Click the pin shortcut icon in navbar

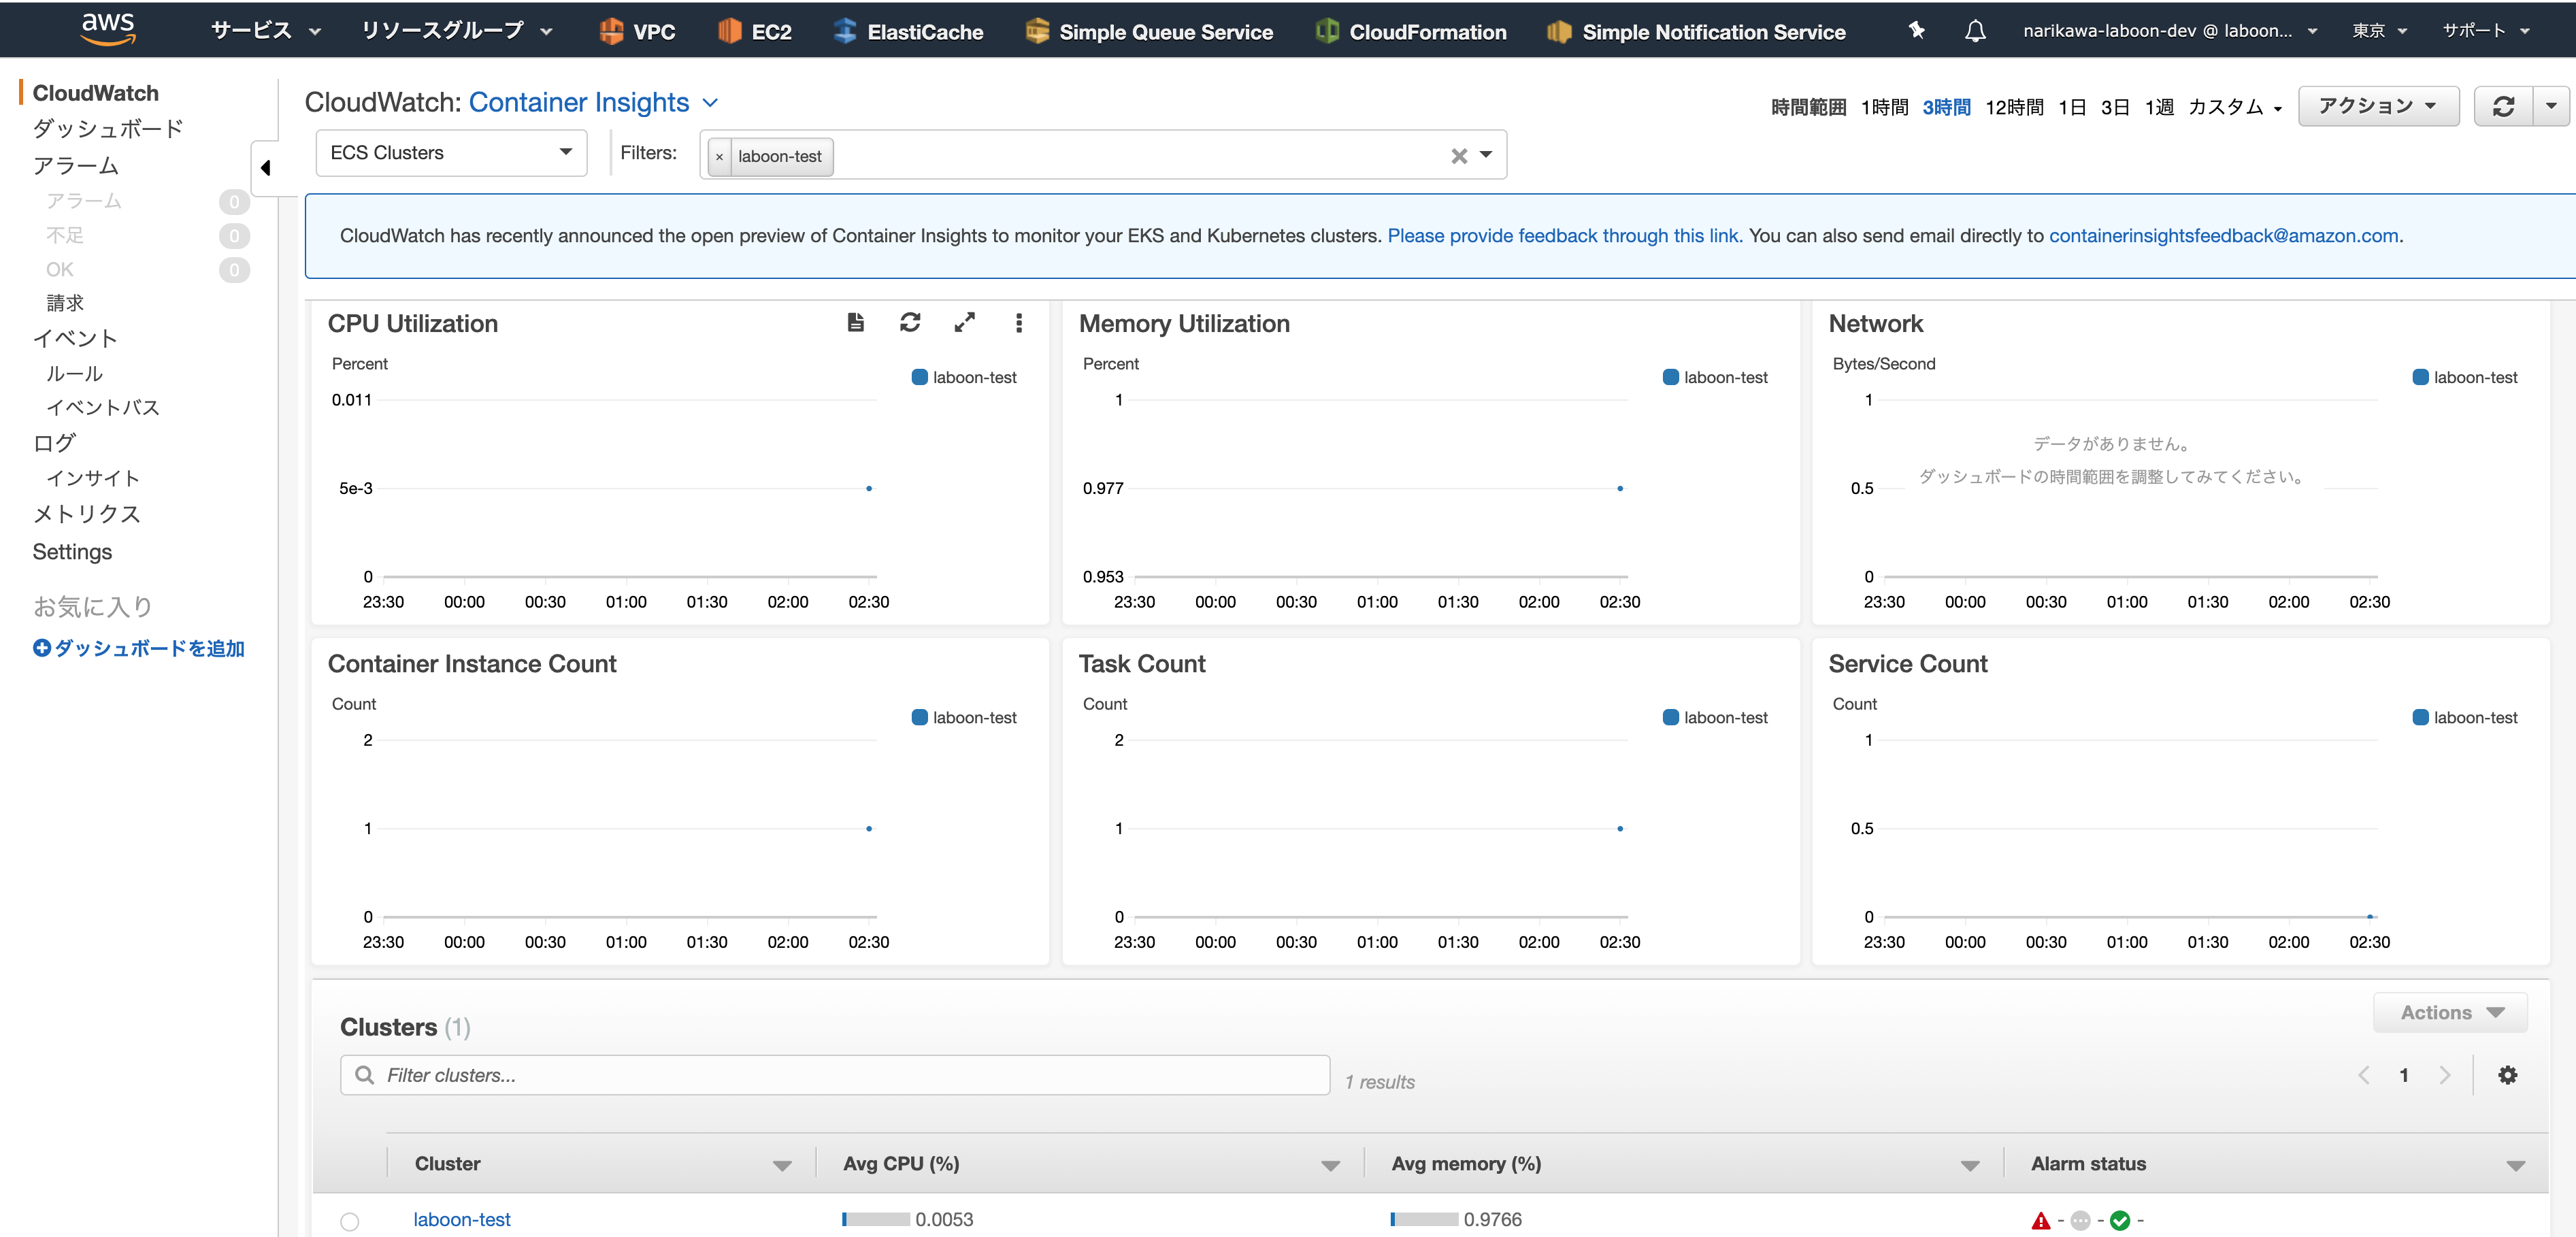[1916, 31]
